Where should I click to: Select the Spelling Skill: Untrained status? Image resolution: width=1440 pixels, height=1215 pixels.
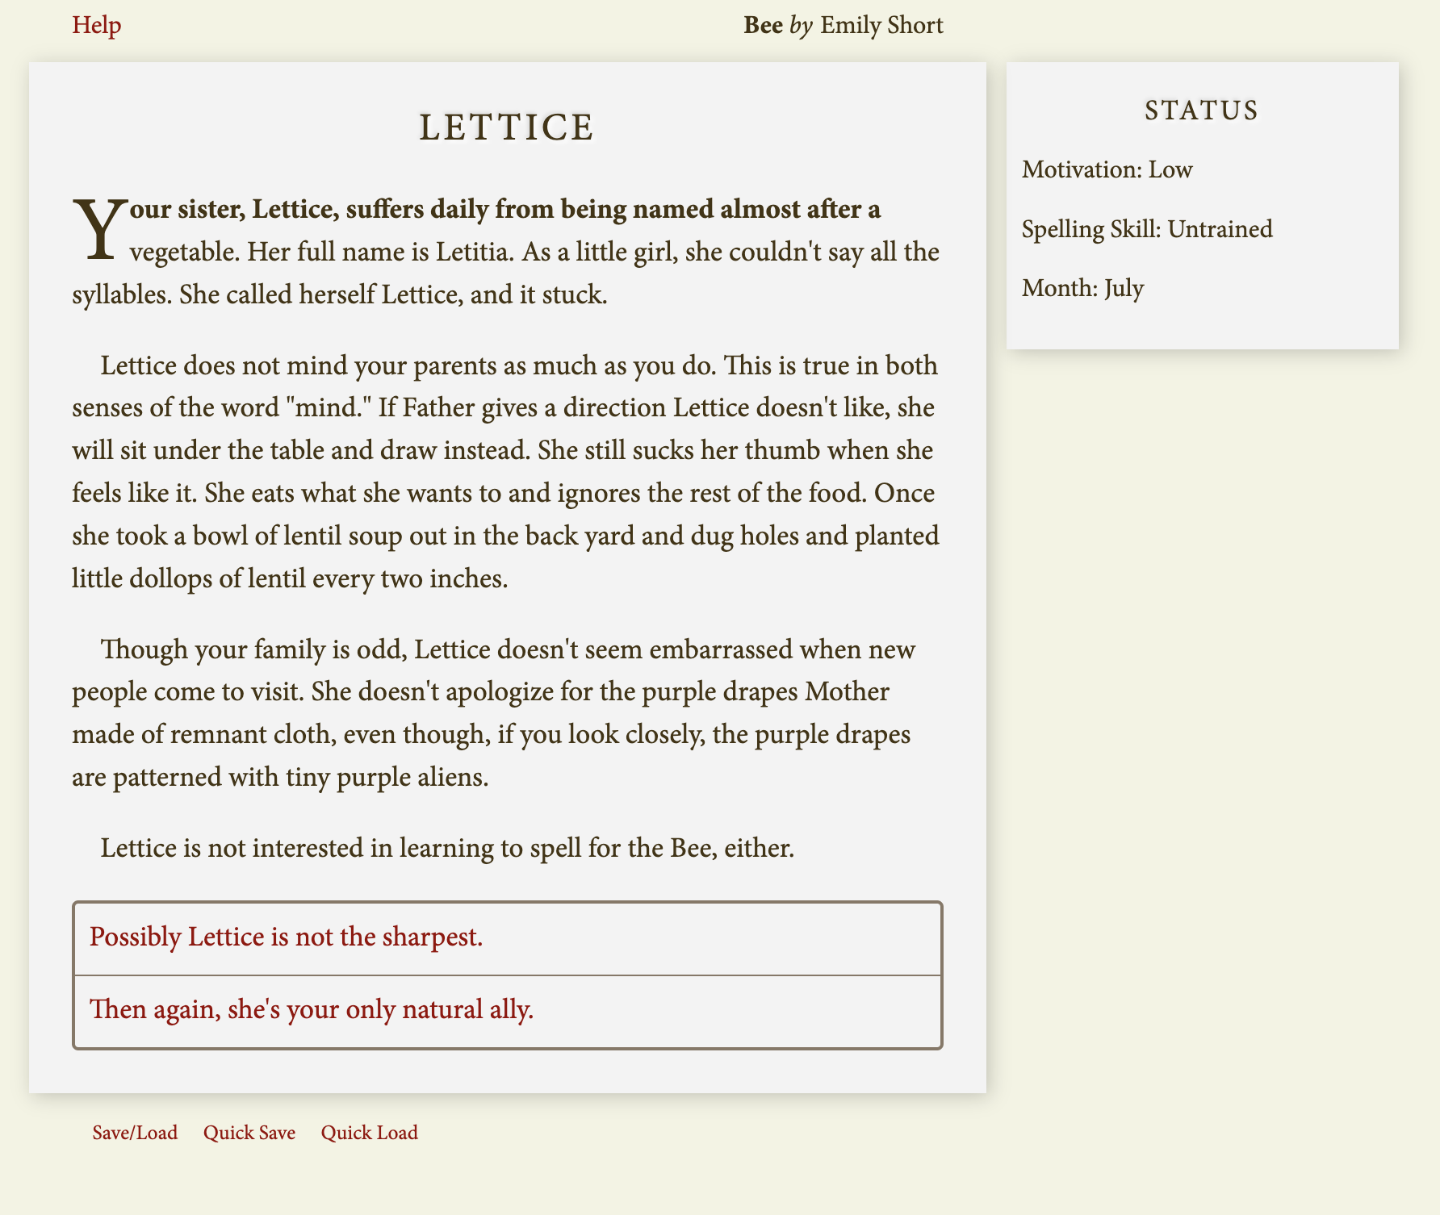pyautogui.click(x=1147, y=229)
